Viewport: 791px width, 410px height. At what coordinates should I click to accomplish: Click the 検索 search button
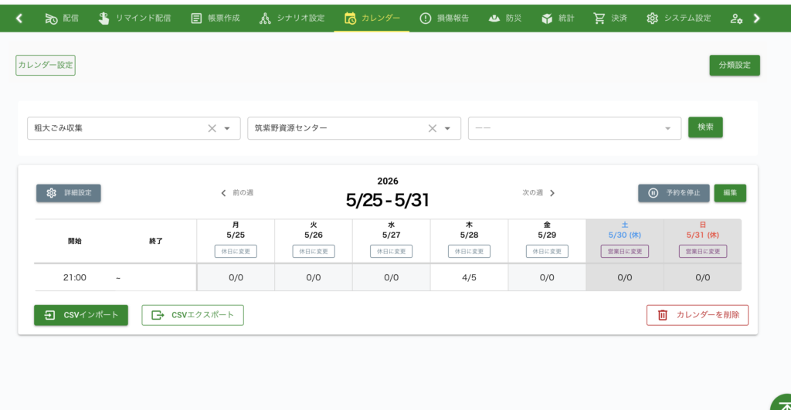705,127
